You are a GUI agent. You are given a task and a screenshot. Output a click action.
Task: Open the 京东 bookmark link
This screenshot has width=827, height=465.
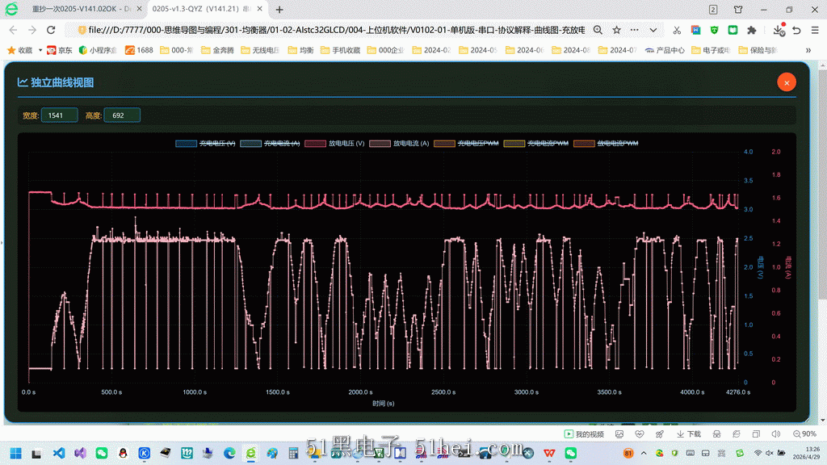pos(60,50)
